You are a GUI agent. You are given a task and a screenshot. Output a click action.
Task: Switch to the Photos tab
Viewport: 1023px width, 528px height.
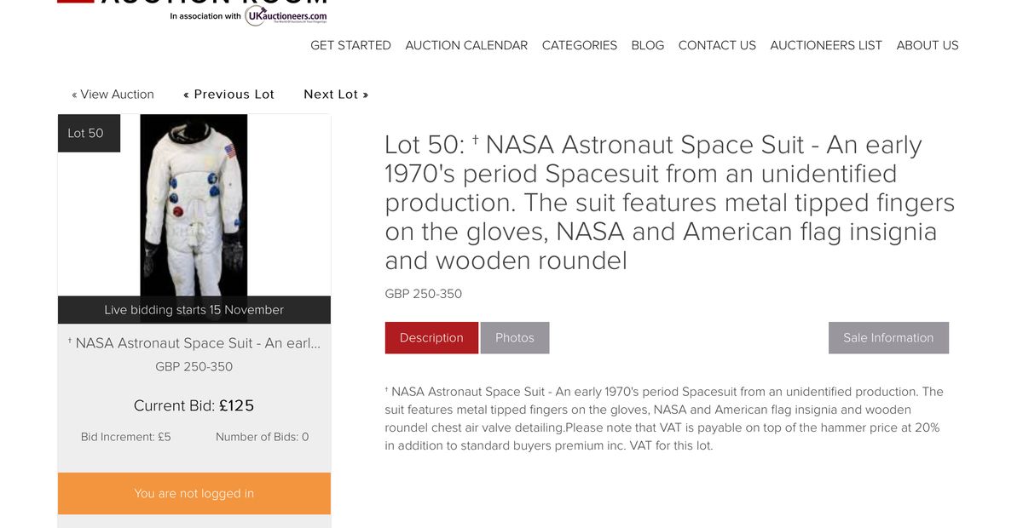(x=514, y=338)
